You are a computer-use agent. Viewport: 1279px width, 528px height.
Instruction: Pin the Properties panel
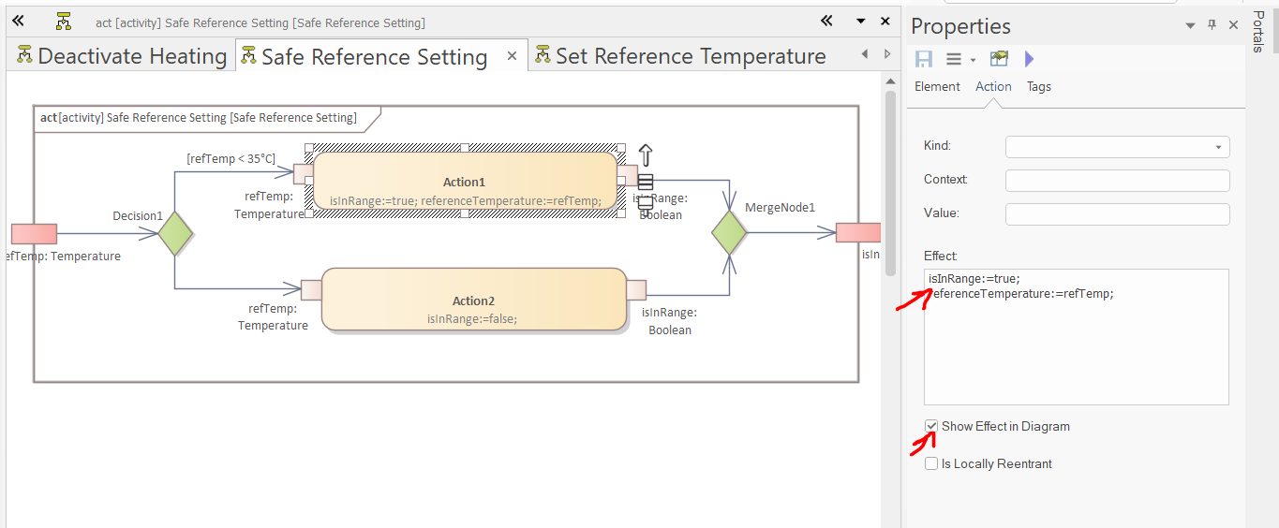click(1212, 25)
